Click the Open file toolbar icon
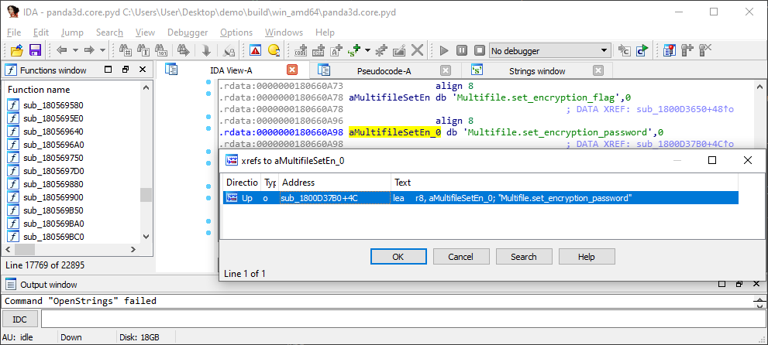Viewport: 768px width, 345px height. click(17, 50)
